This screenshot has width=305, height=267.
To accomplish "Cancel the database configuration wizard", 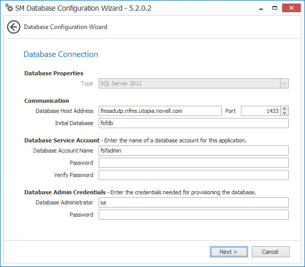I will pos(270,252).
